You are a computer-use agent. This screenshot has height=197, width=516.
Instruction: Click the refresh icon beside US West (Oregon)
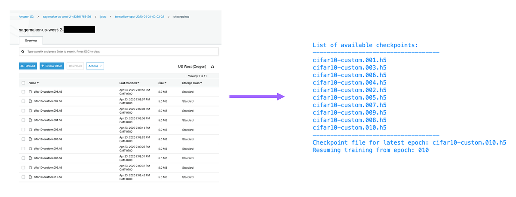coord(212,67)
